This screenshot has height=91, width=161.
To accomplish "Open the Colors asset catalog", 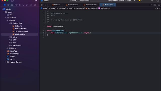I will pyautogui.click(x=11, y=59).
